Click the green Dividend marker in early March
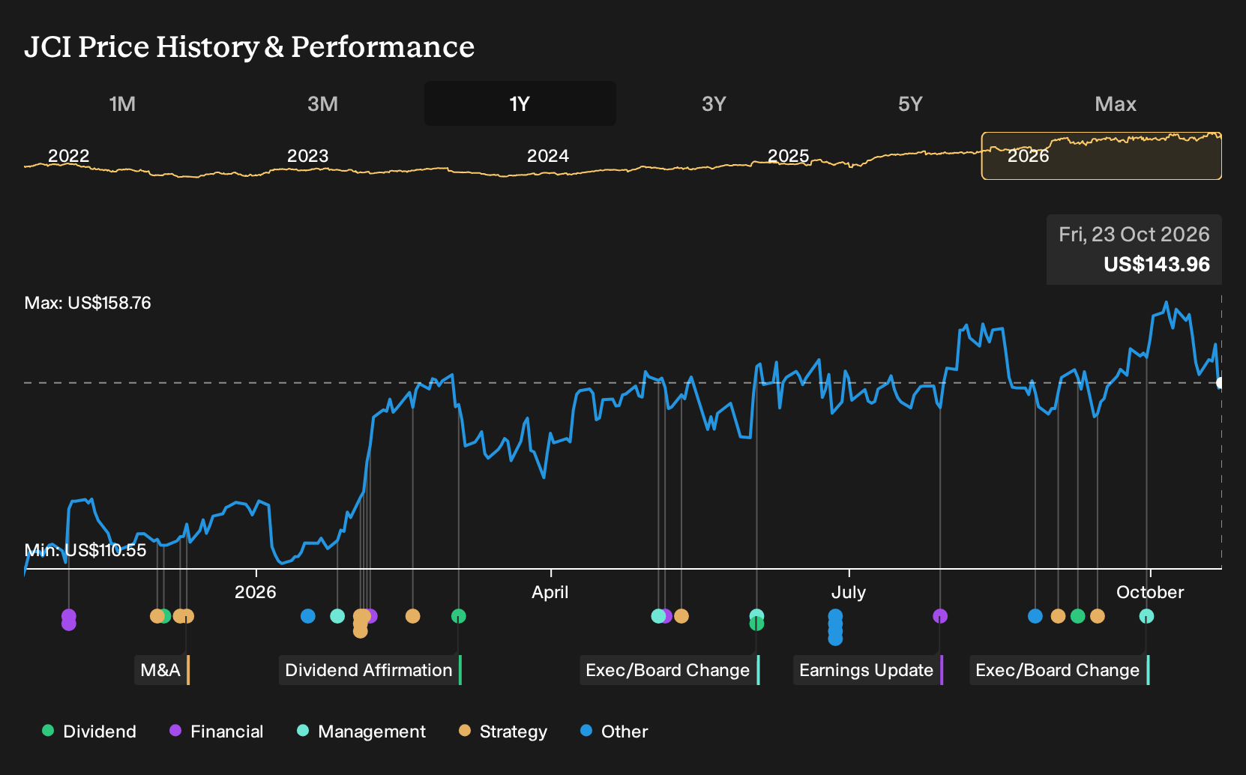 459,616
